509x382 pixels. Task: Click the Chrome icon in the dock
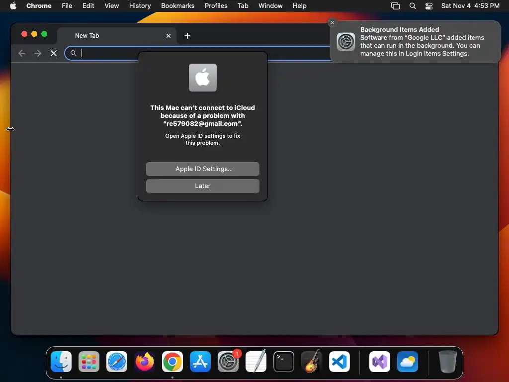(x=172, y=362)
